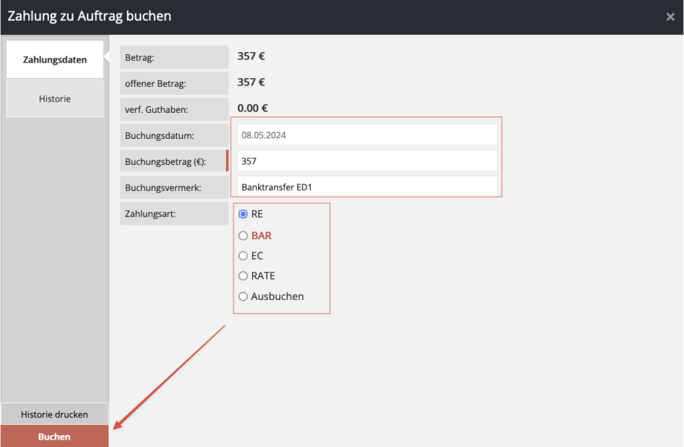This screenshot has width=684, height=447.
Task: Click the verf. Guthaben label
Action: tap(174, 109)
